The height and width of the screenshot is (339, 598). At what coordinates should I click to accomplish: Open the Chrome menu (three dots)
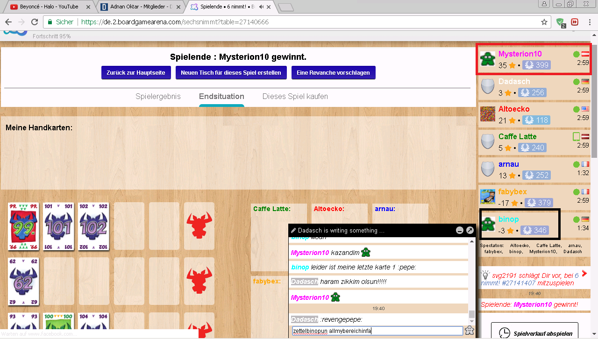pyautogui.click(x=590, y=22)
